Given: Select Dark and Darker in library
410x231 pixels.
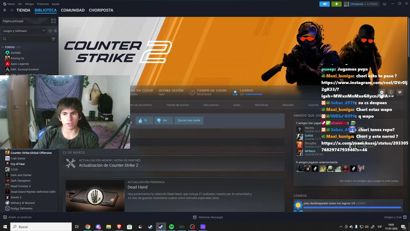Looking at the screenshot, I should pyautogui.click(x=21, y=175).
